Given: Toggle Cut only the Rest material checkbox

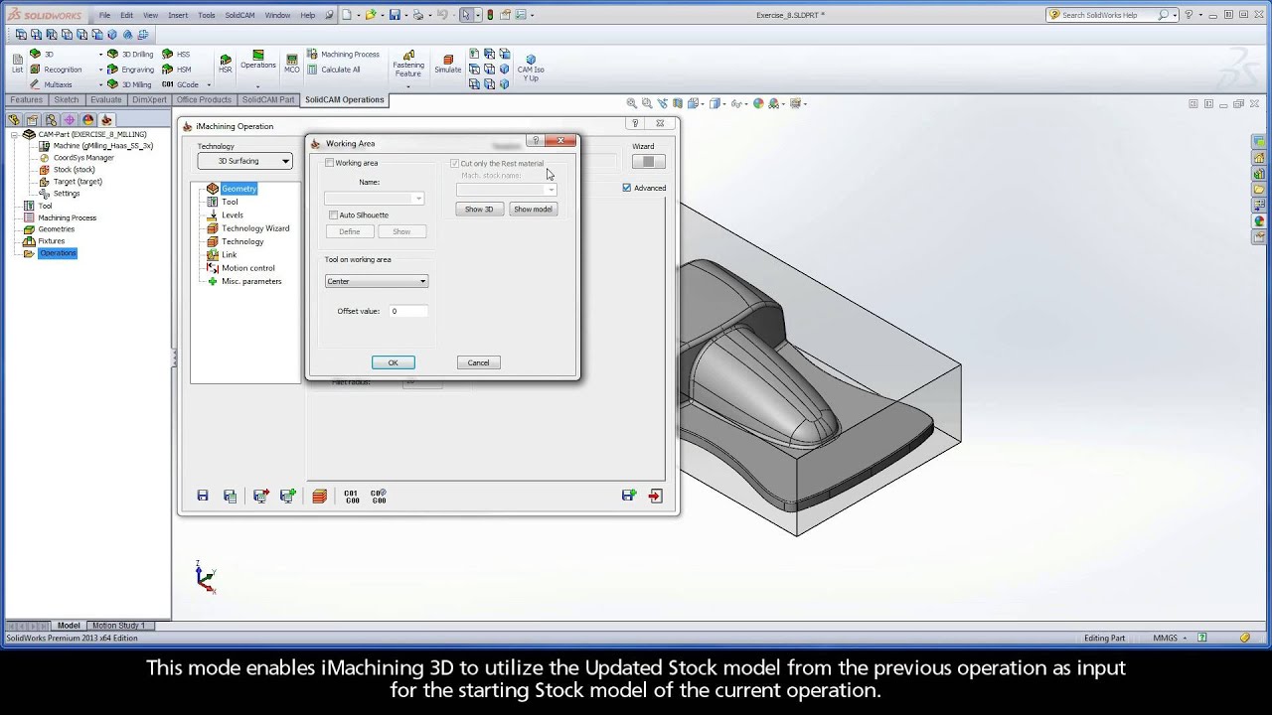Looking at the screenshot, I should (454, 163).
